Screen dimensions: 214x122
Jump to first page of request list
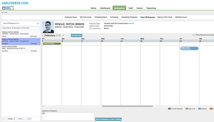click(3, 118)
